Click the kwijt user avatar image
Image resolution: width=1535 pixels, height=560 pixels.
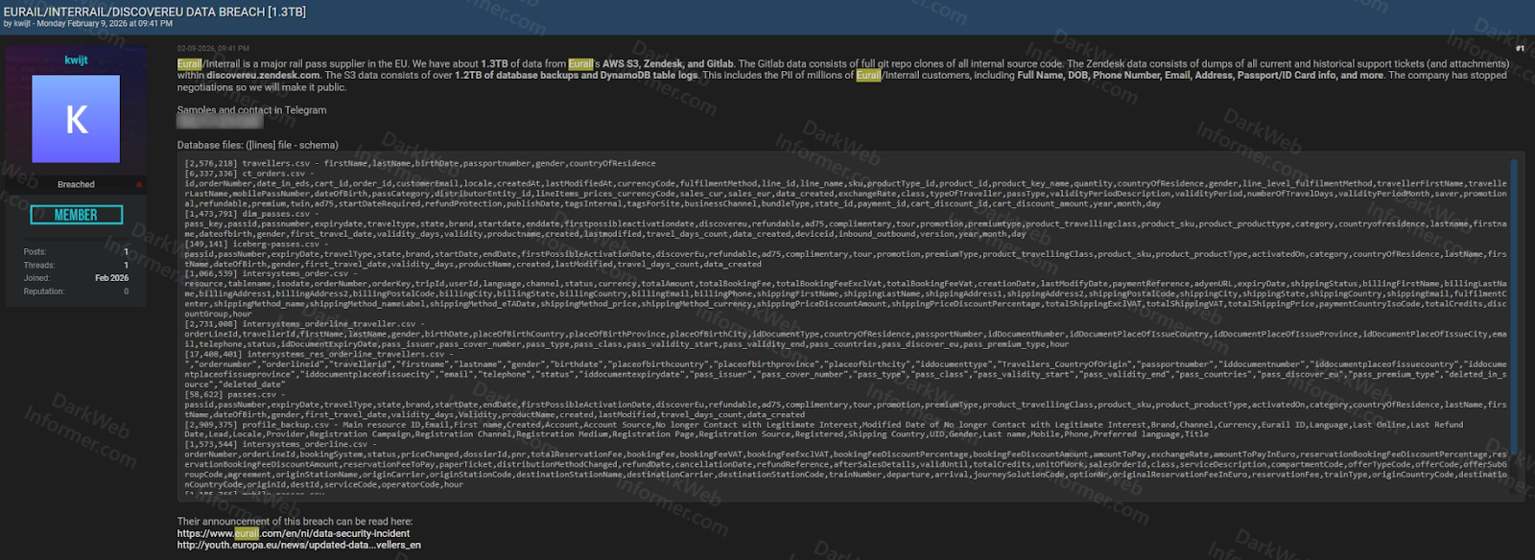tap(76, 119)
